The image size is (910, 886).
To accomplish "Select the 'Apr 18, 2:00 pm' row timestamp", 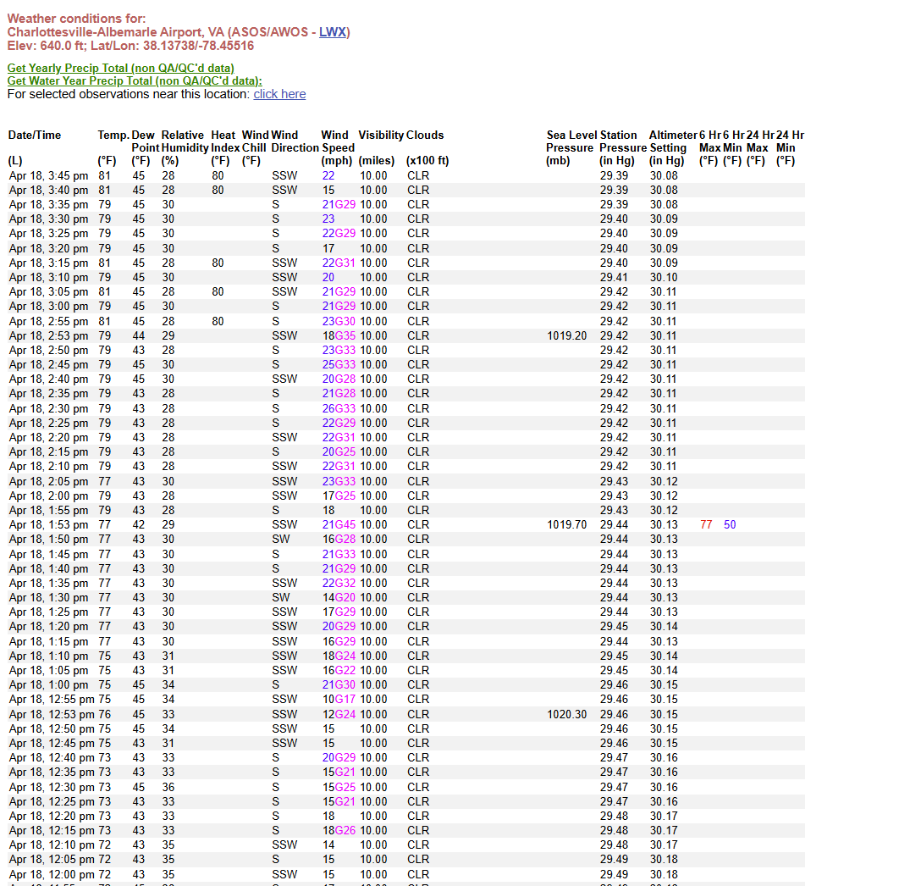I will (49, 496).
